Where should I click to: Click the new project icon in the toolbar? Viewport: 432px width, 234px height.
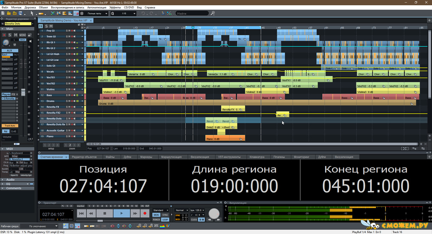(x=3, y=13)
